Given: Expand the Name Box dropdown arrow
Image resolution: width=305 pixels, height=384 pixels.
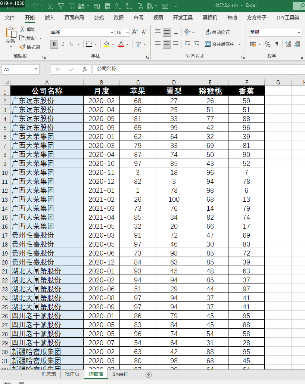Looking at the screenshot, I should tap(36, 69).
